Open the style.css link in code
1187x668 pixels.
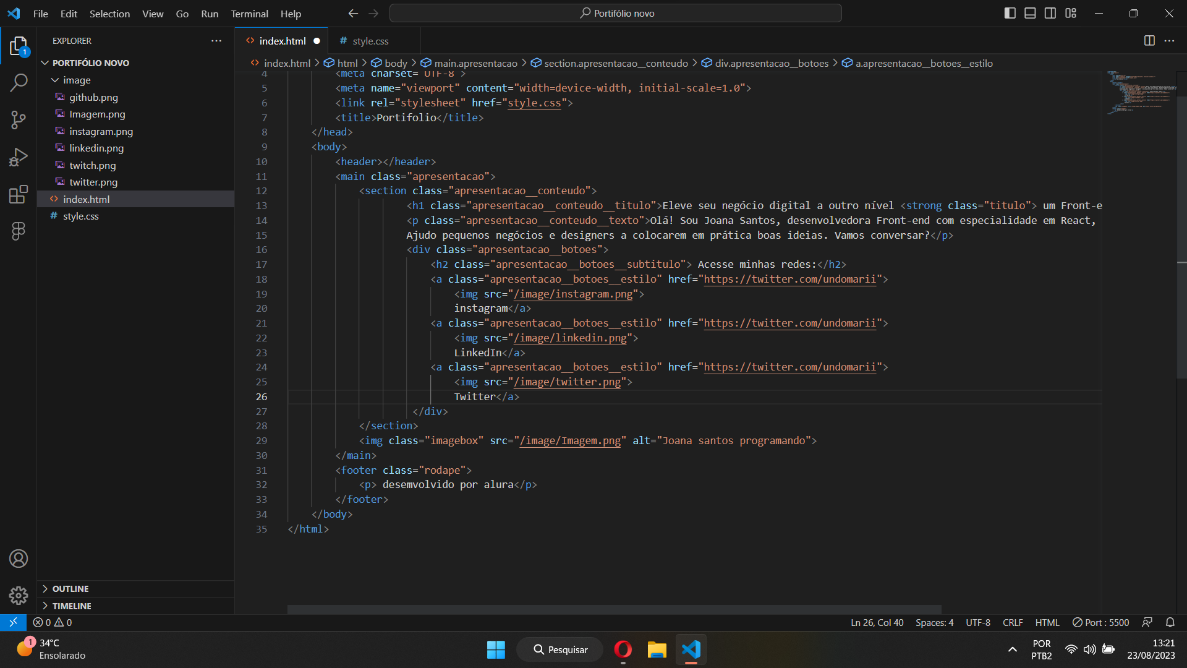click(534, 103)
